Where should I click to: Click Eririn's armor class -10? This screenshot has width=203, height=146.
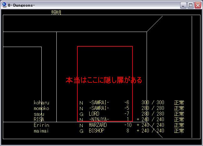coord(128,125)
